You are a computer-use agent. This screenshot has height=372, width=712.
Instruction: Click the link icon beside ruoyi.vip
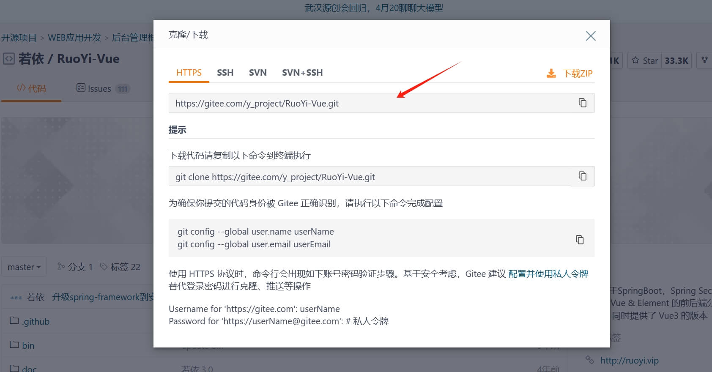(x=590, y=360)
